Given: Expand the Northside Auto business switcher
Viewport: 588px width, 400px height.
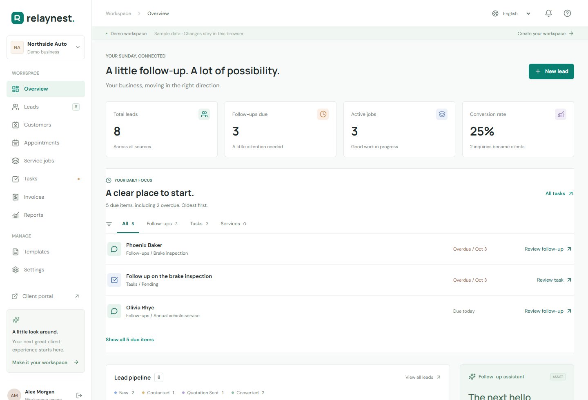Looking at the screenshot, I should pyautogui.click(x=46, y=47).
